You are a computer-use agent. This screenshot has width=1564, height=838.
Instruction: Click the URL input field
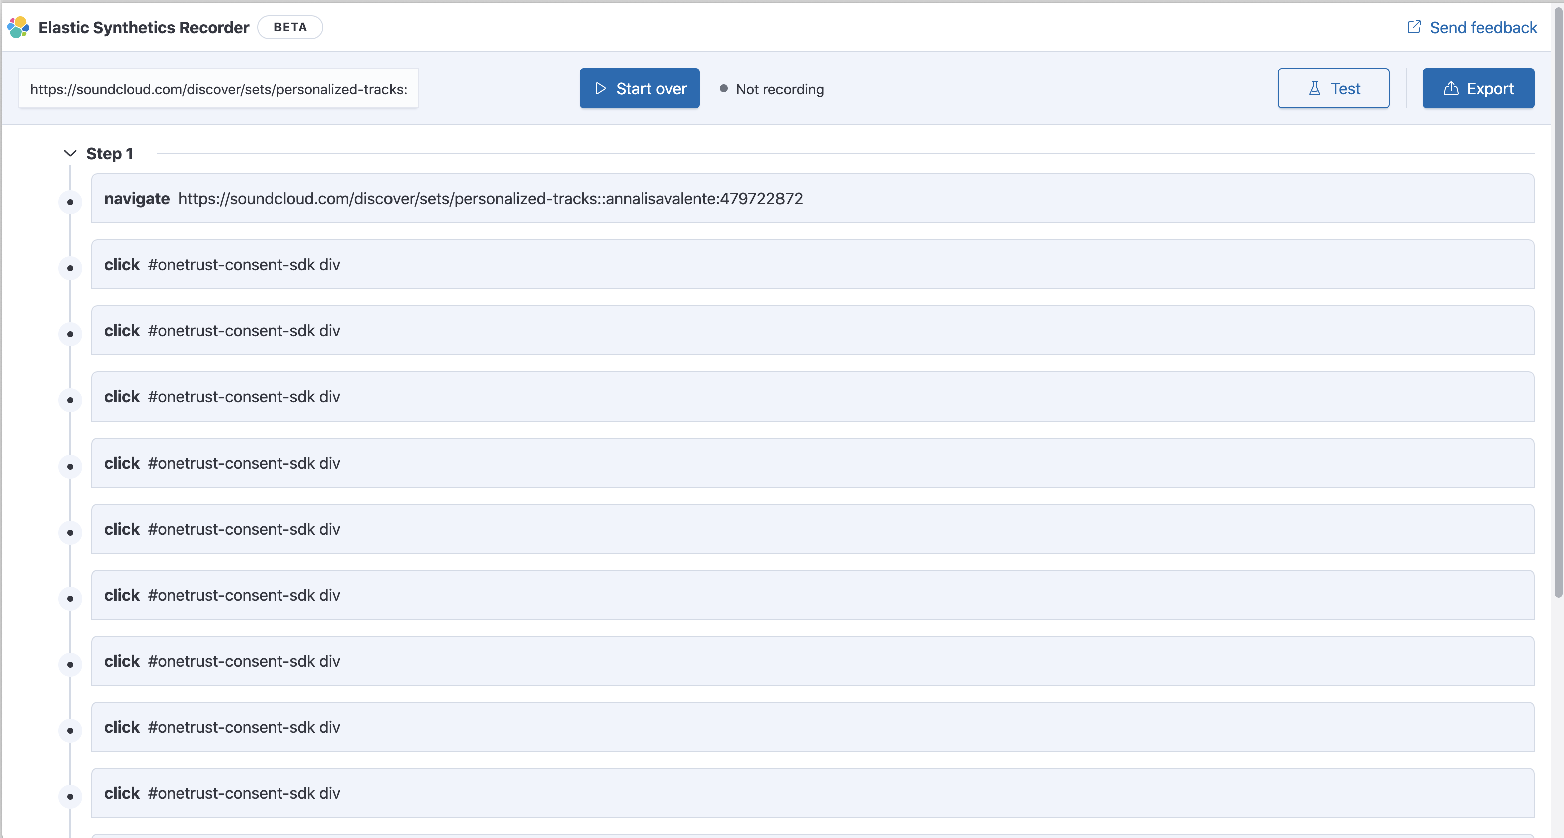click(219, 88)
